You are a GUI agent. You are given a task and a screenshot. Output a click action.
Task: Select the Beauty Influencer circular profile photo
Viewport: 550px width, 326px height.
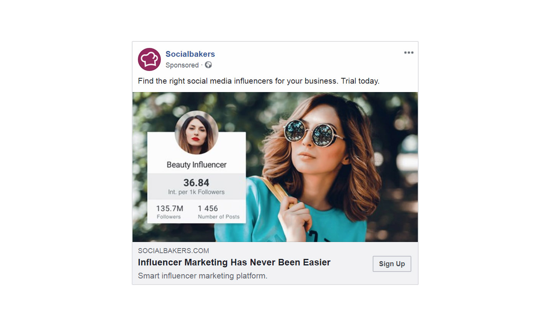[196, 132]
